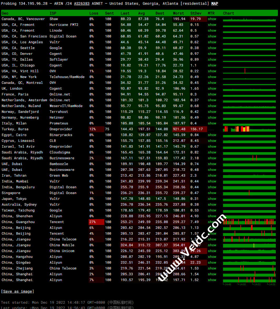The image size is (280, 309).
Task: Show MTR for Montreal OVH row
Action: coord(212,83)
